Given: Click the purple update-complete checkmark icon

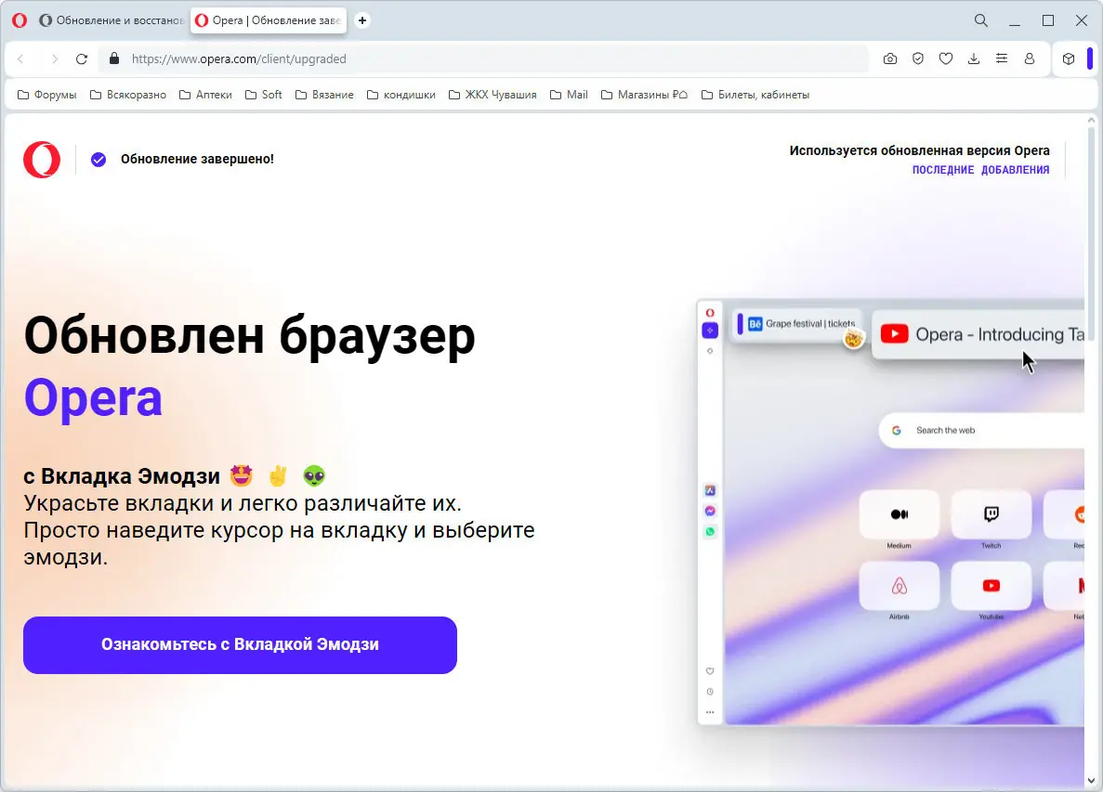Looking at the screenshot, I should coord(98,160).
